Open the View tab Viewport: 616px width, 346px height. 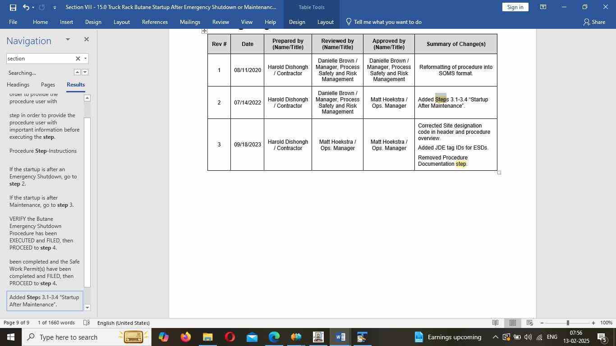[x=247, y=22]
